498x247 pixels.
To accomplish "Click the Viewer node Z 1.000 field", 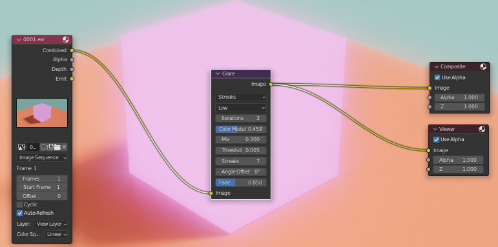I will [459, 169].
